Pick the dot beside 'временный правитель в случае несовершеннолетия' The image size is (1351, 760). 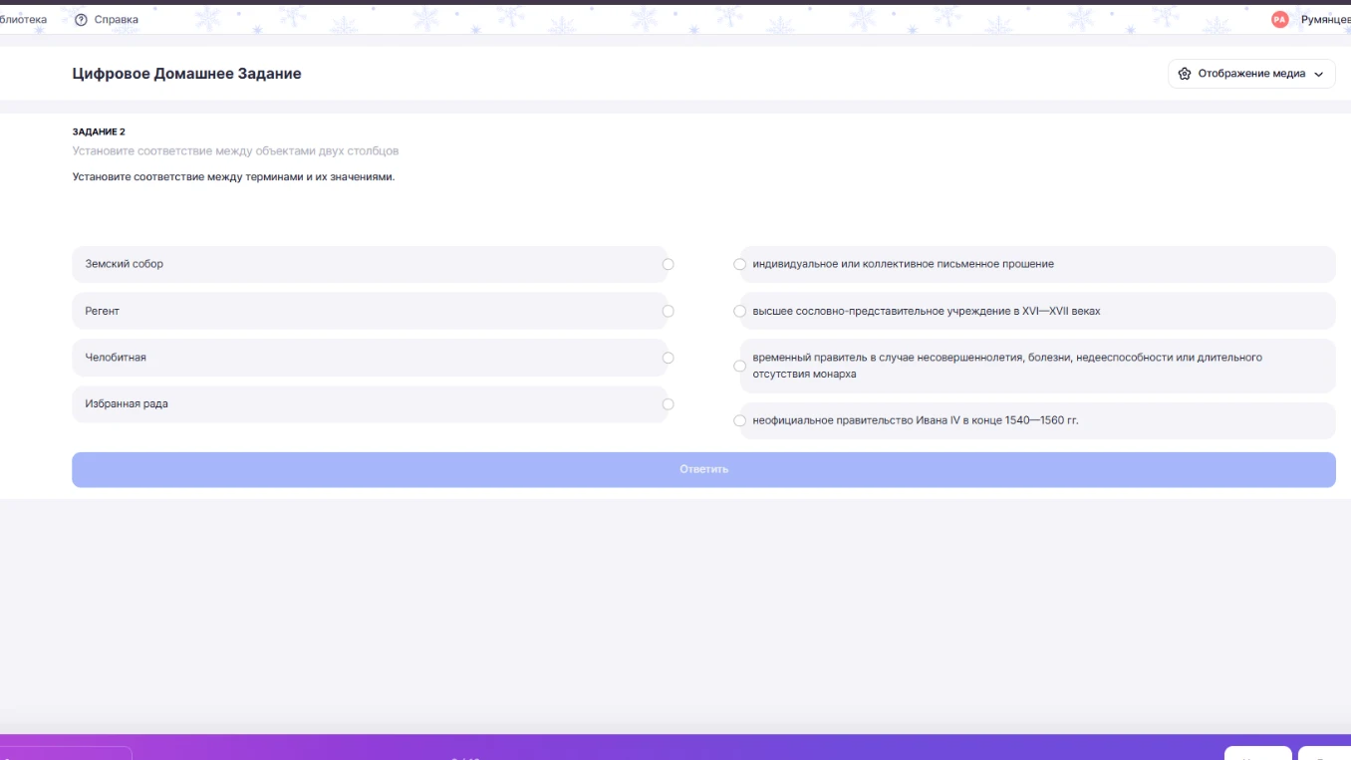coord(739,367)
